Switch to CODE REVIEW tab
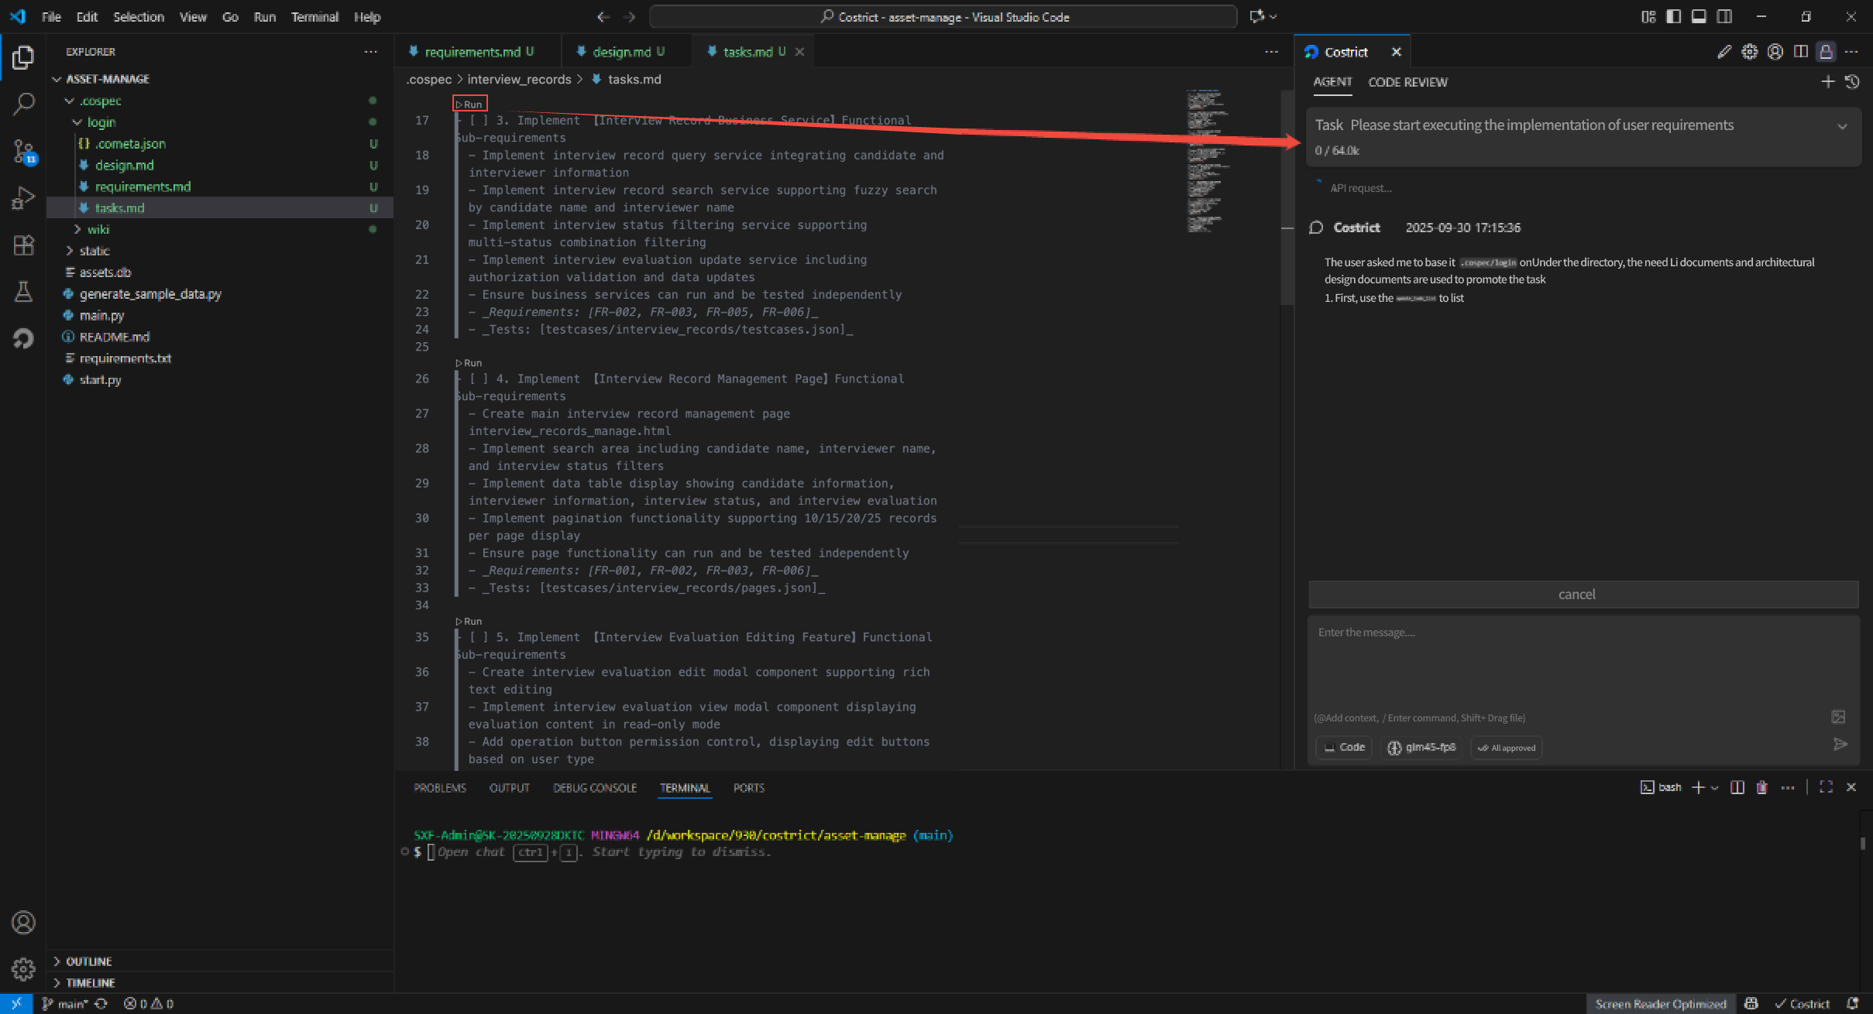Image resolution: width=1873 pixels, height=1014 pixels. [x=1407, y=82]
